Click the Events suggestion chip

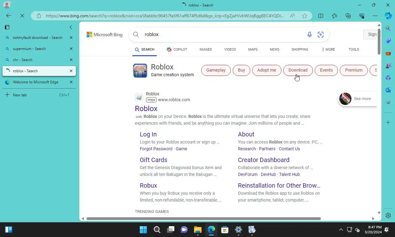coord(326,70)
